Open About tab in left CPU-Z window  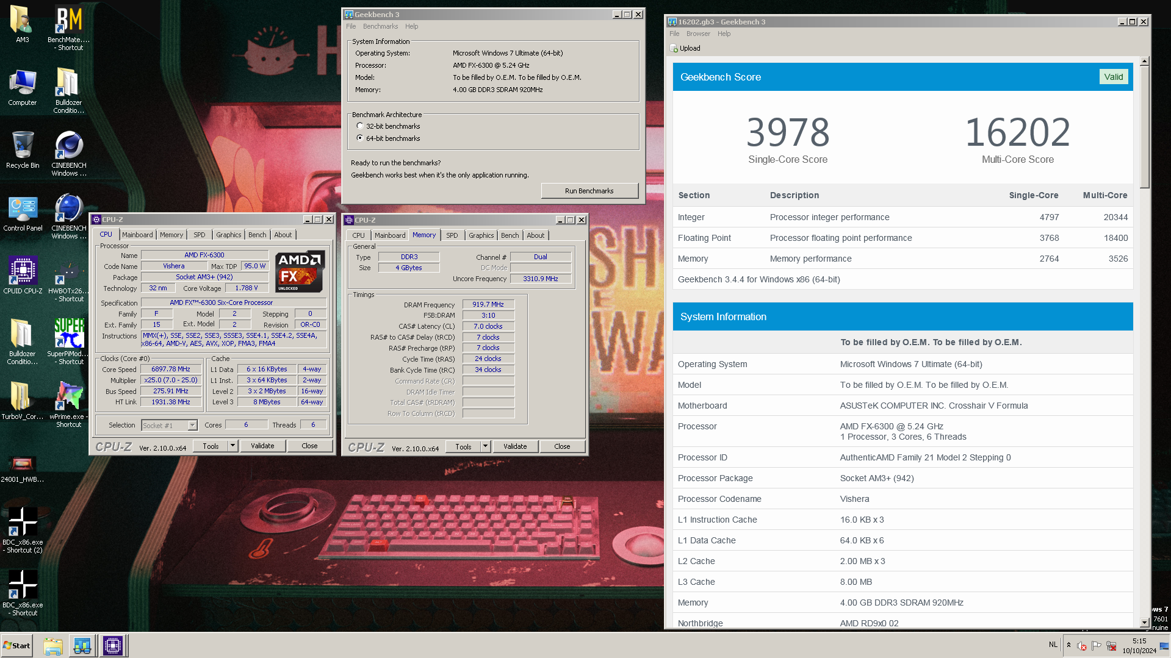[x=283, y=235]
